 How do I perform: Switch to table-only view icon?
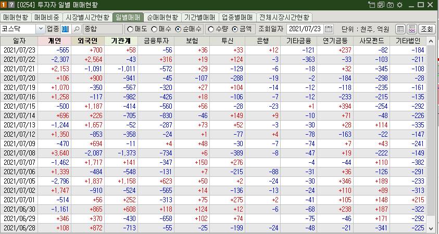coord(400,29)
